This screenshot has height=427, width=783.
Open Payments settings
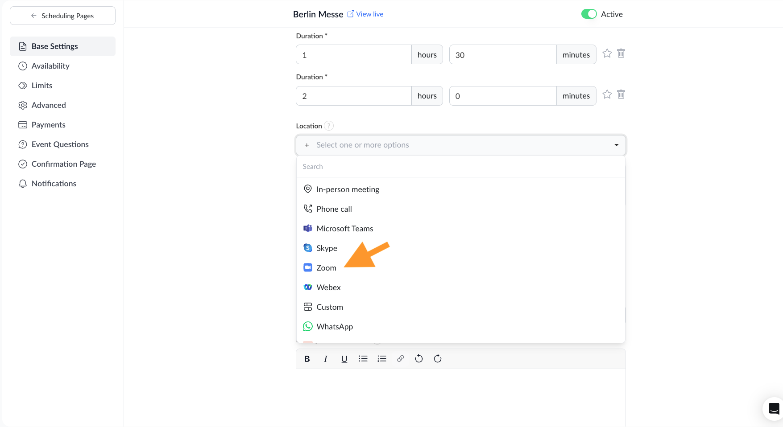pos(62,125)
